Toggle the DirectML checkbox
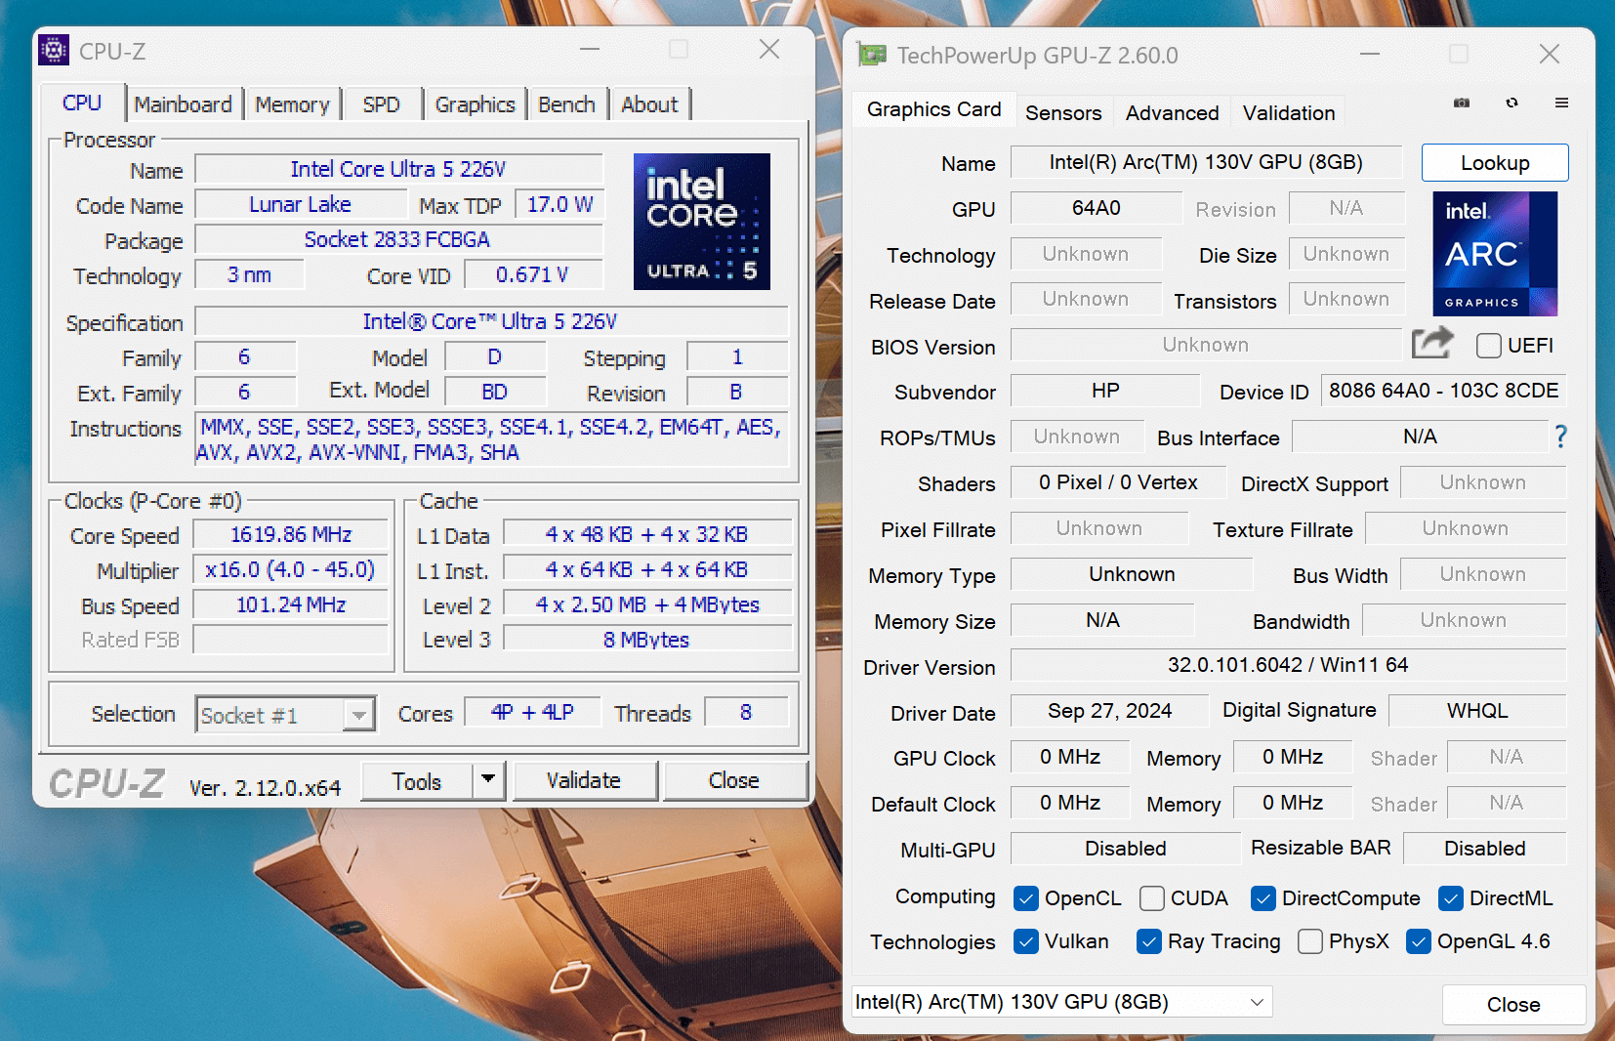The height and width of the screenshot is (1041, 1615). (1450, 898)
